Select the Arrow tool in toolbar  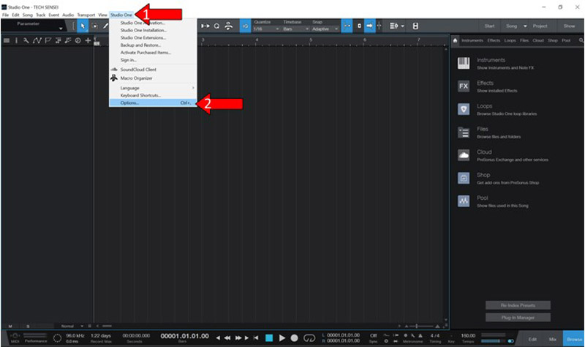83,26
